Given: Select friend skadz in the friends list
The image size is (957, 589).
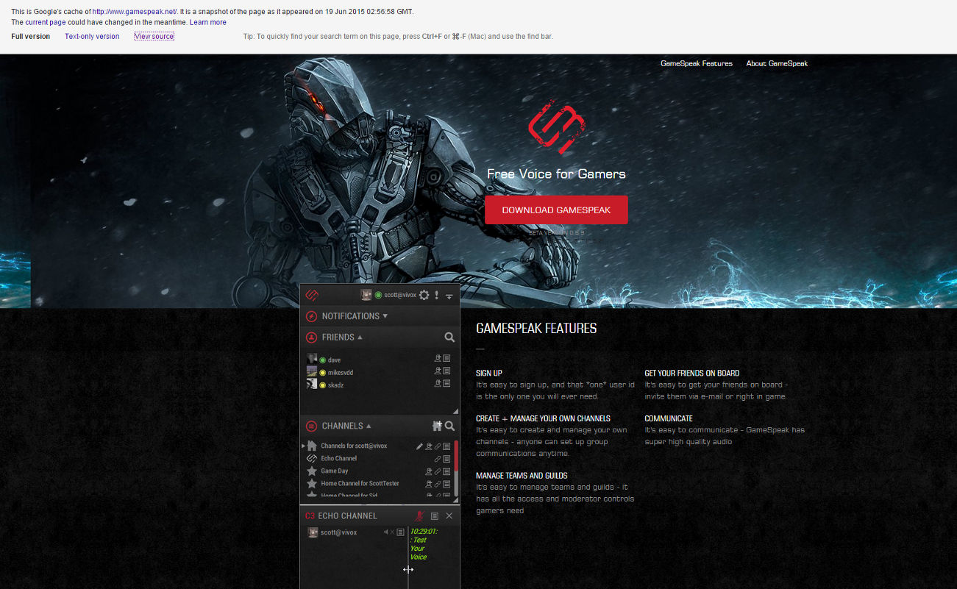Looking at the screenshot, I should click(336, 385).
